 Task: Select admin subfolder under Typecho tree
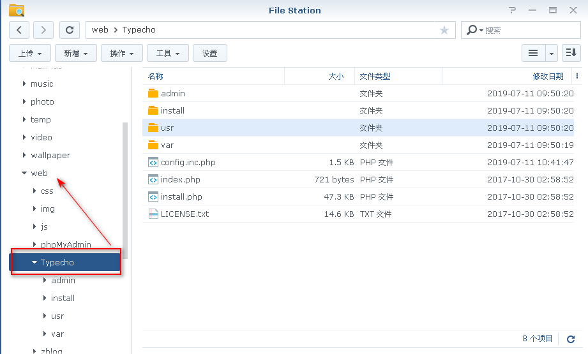63,280
